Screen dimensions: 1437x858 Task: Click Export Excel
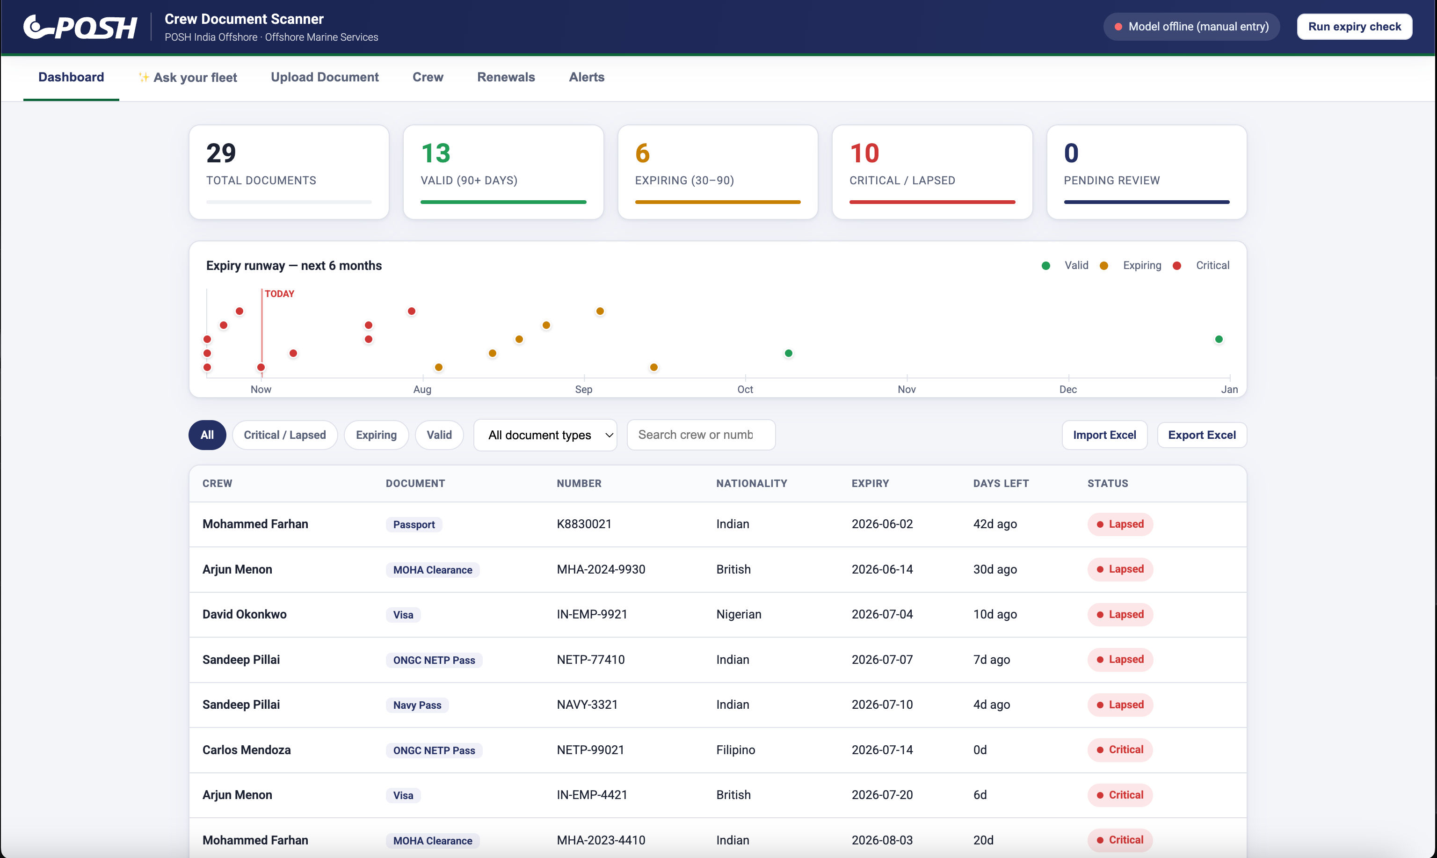point(1202,435)
